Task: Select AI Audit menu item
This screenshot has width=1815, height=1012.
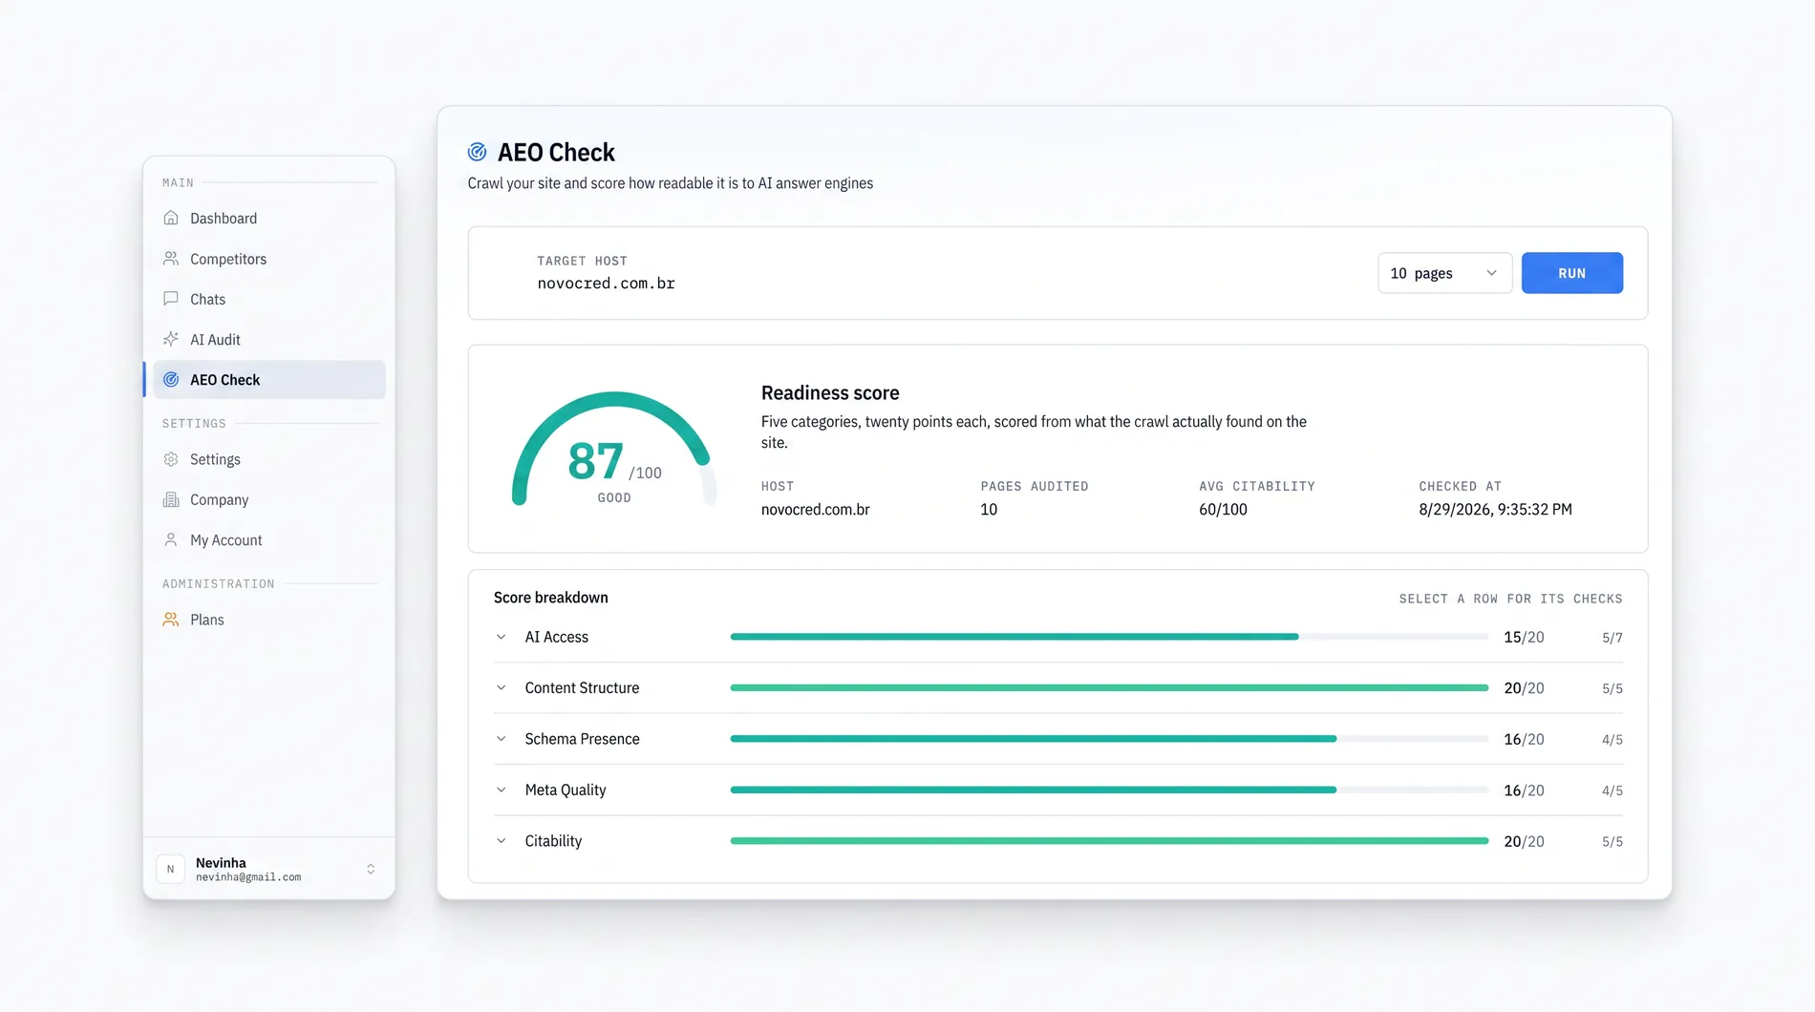Action: click(x=269, y=339)
